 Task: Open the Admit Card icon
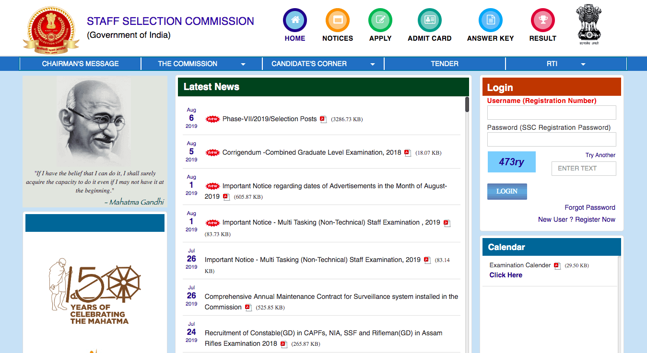coord(429,21)
